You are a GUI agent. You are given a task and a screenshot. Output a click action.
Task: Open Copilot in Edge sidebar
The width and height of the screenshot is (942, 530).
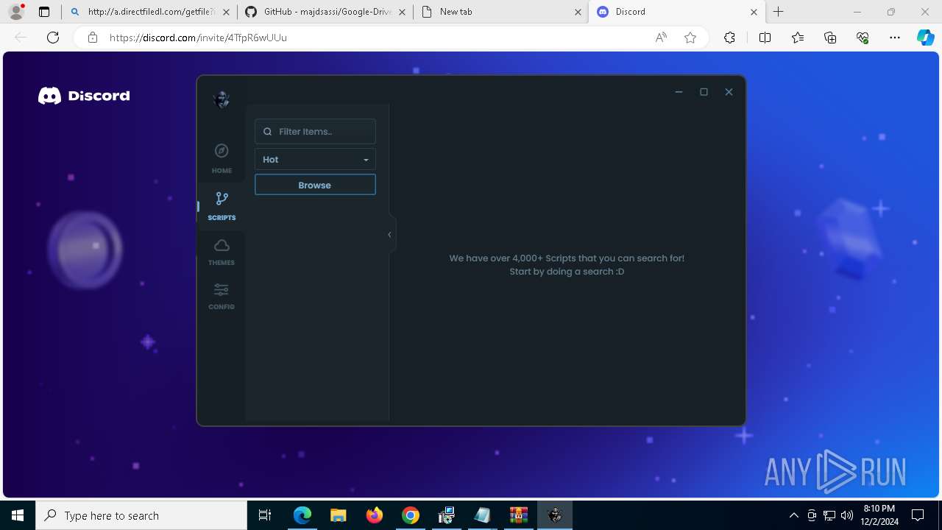(x=925, y=38)
